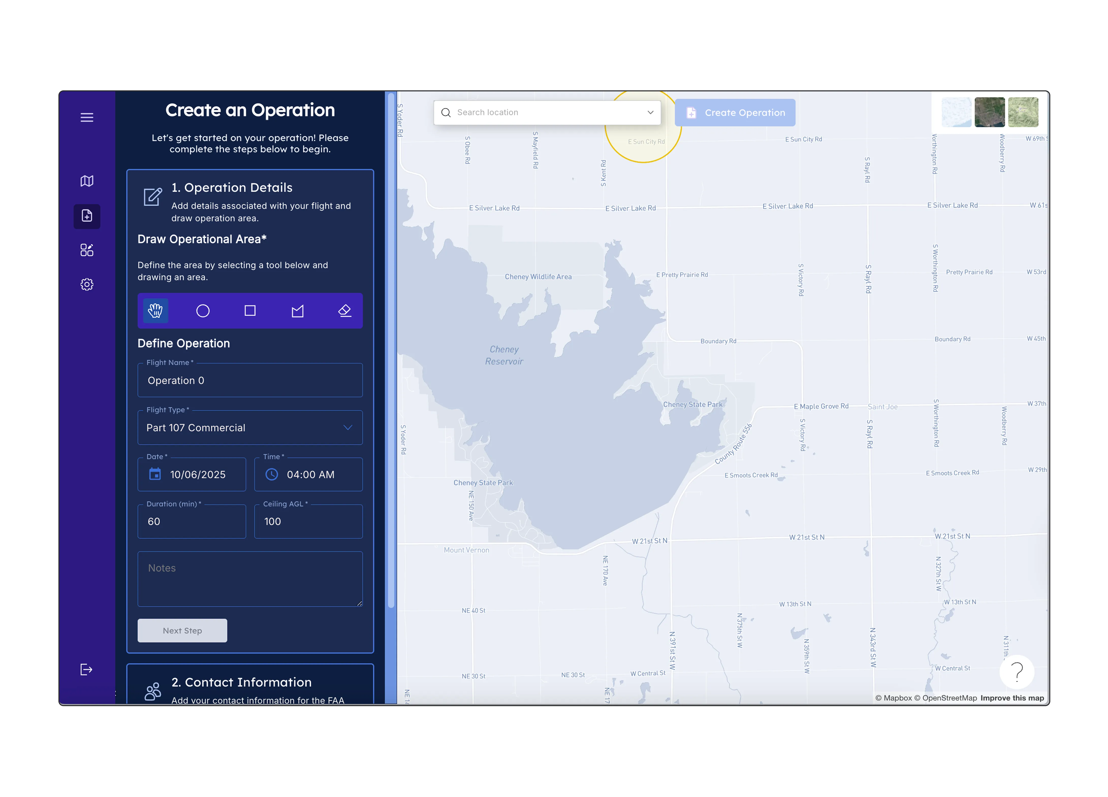Image resolution: width=1108 pixels, height=797 pixels.
Task: Select the eraser tool
Action: coord(345,310)
